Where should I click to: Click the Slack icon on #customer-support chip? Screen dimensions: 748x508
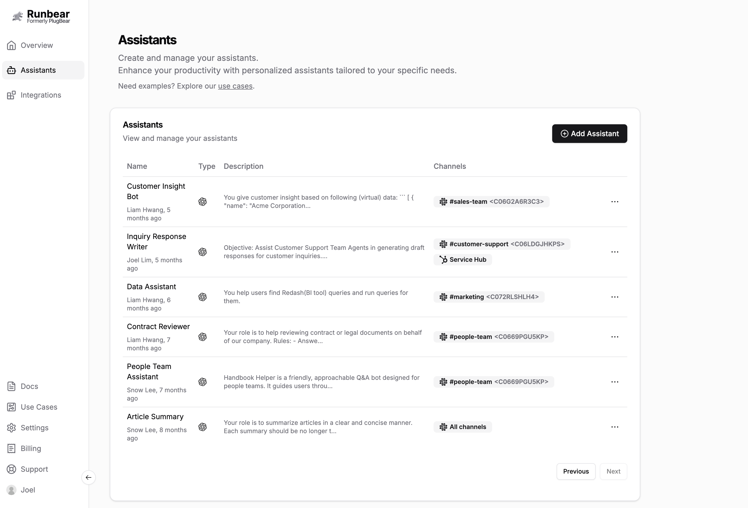click(x=443, y=244)
